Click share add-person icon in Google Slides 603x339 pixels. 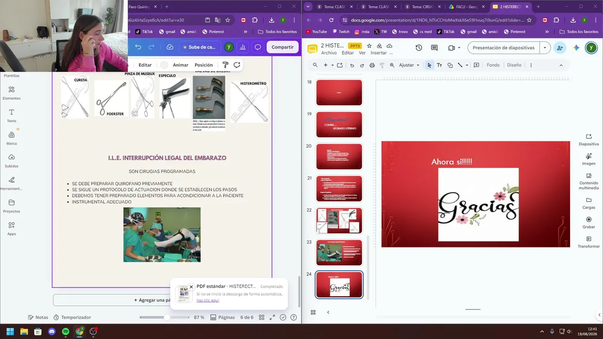click(x=560, y=48)
